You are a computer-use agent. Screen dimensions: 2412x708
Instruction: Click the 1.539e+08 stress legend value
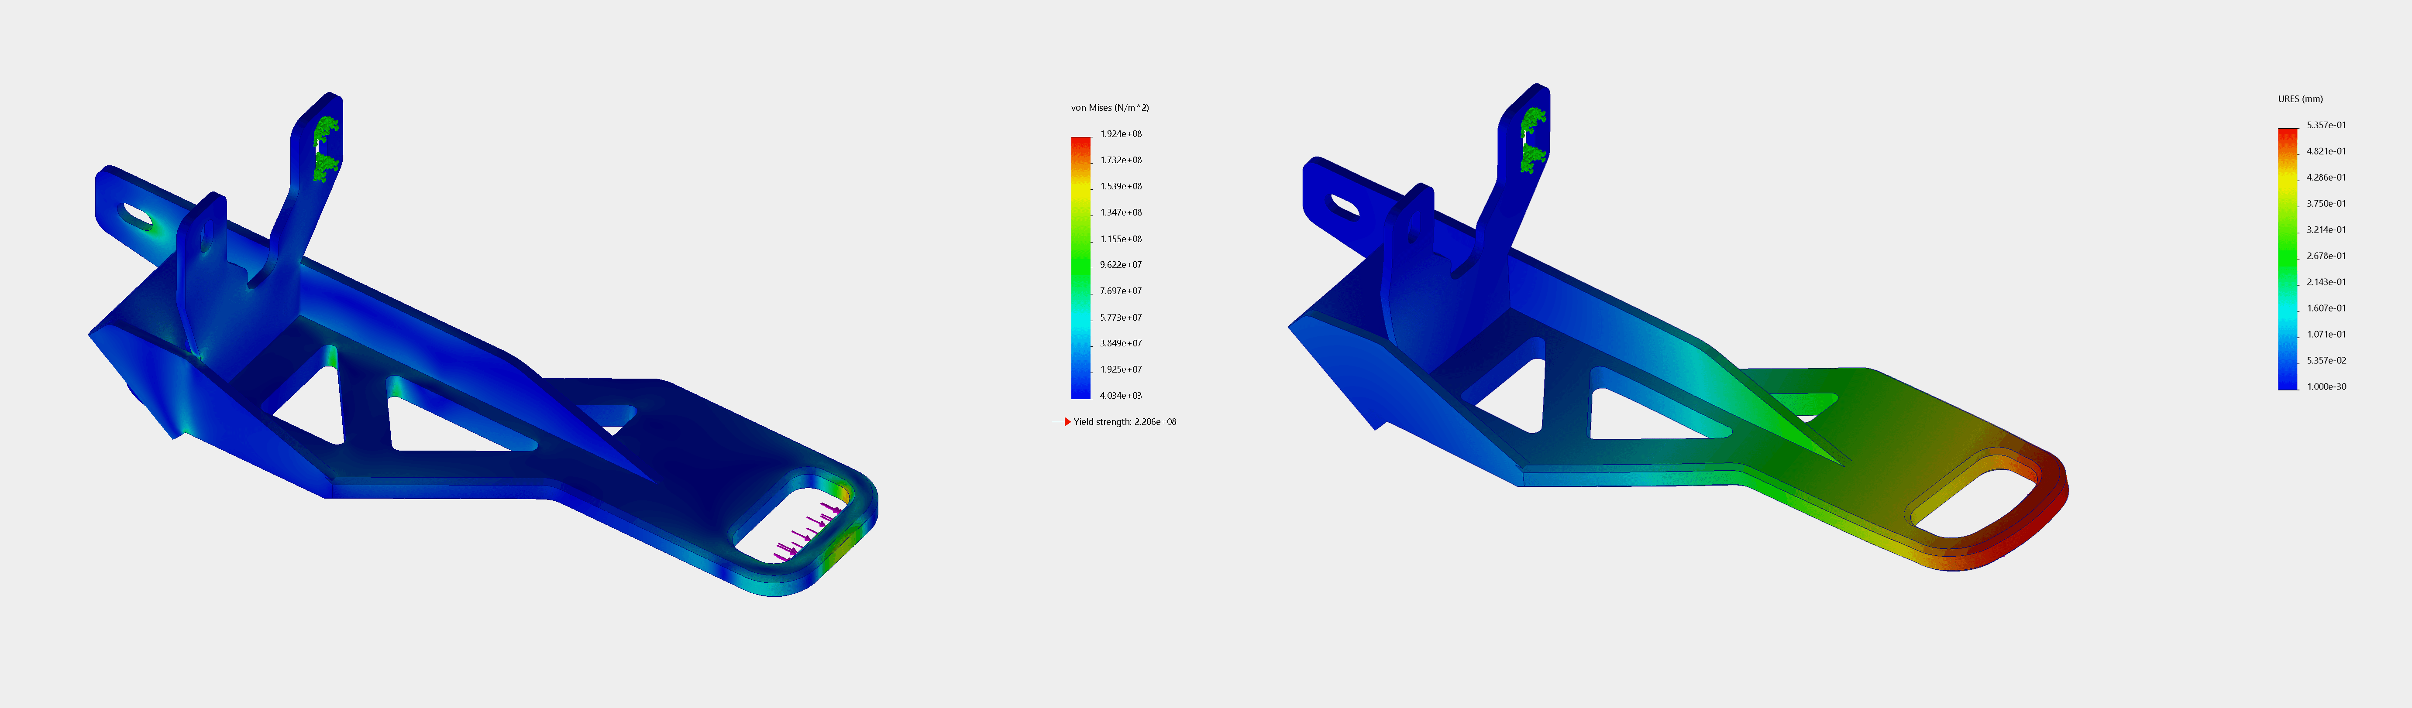1121,186
